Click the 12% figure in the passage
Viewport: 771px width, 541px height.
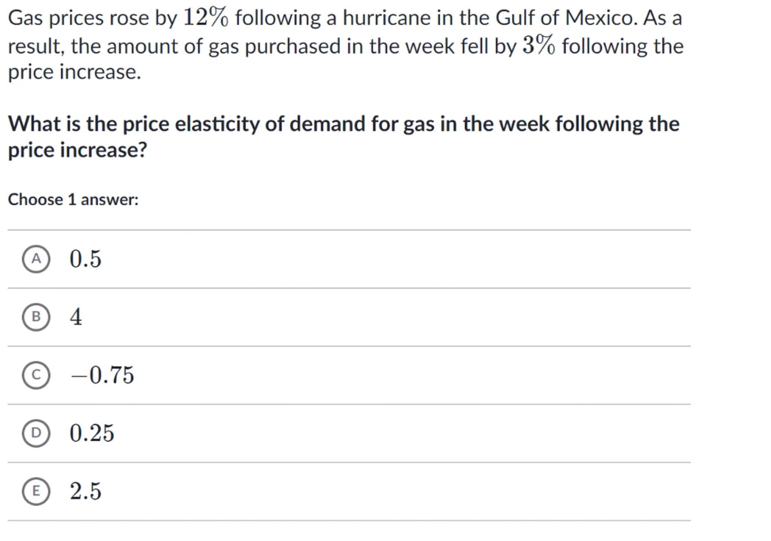[206, 17]
